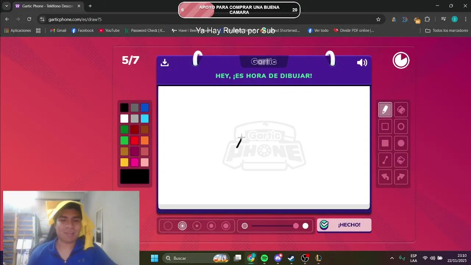This screenshot has height=265, width=471.
Task: Click the ¡HECHO! done button
Action: (x=344, y=225)
